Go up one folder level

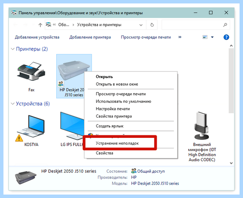40,25
